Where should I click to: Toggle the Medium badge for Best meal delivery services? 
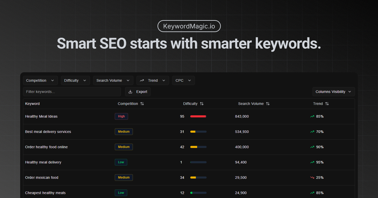point(123,131)
